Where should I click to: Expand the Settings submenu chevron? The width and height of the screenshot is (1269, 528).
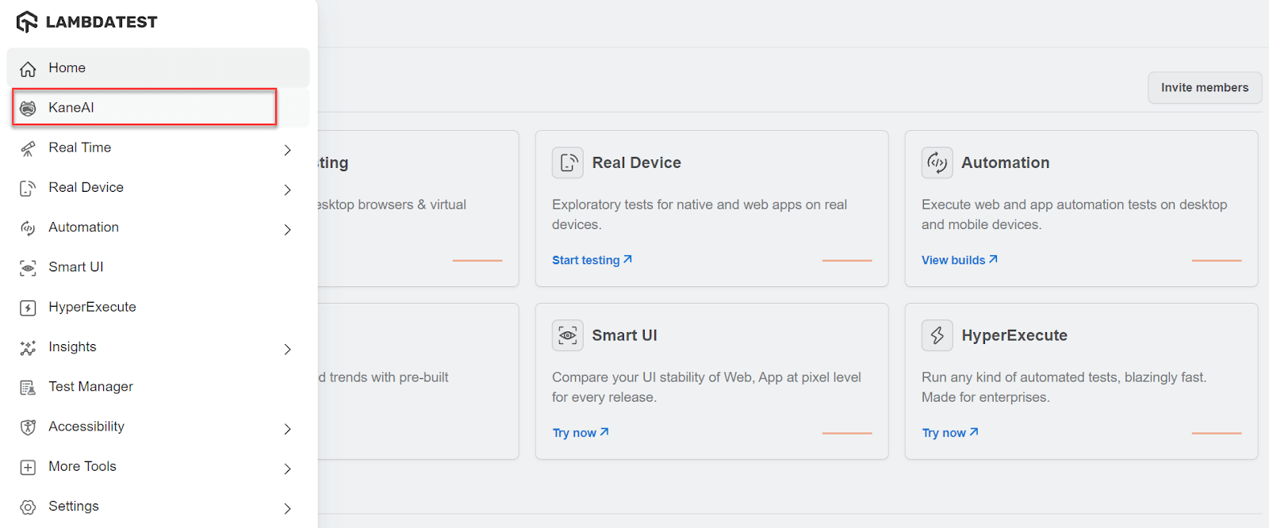pos(288,508)
